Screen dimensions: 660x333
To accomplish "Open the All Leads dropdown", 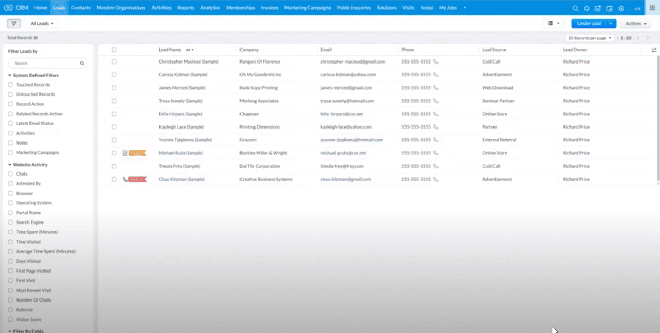I will click(40, 23).
